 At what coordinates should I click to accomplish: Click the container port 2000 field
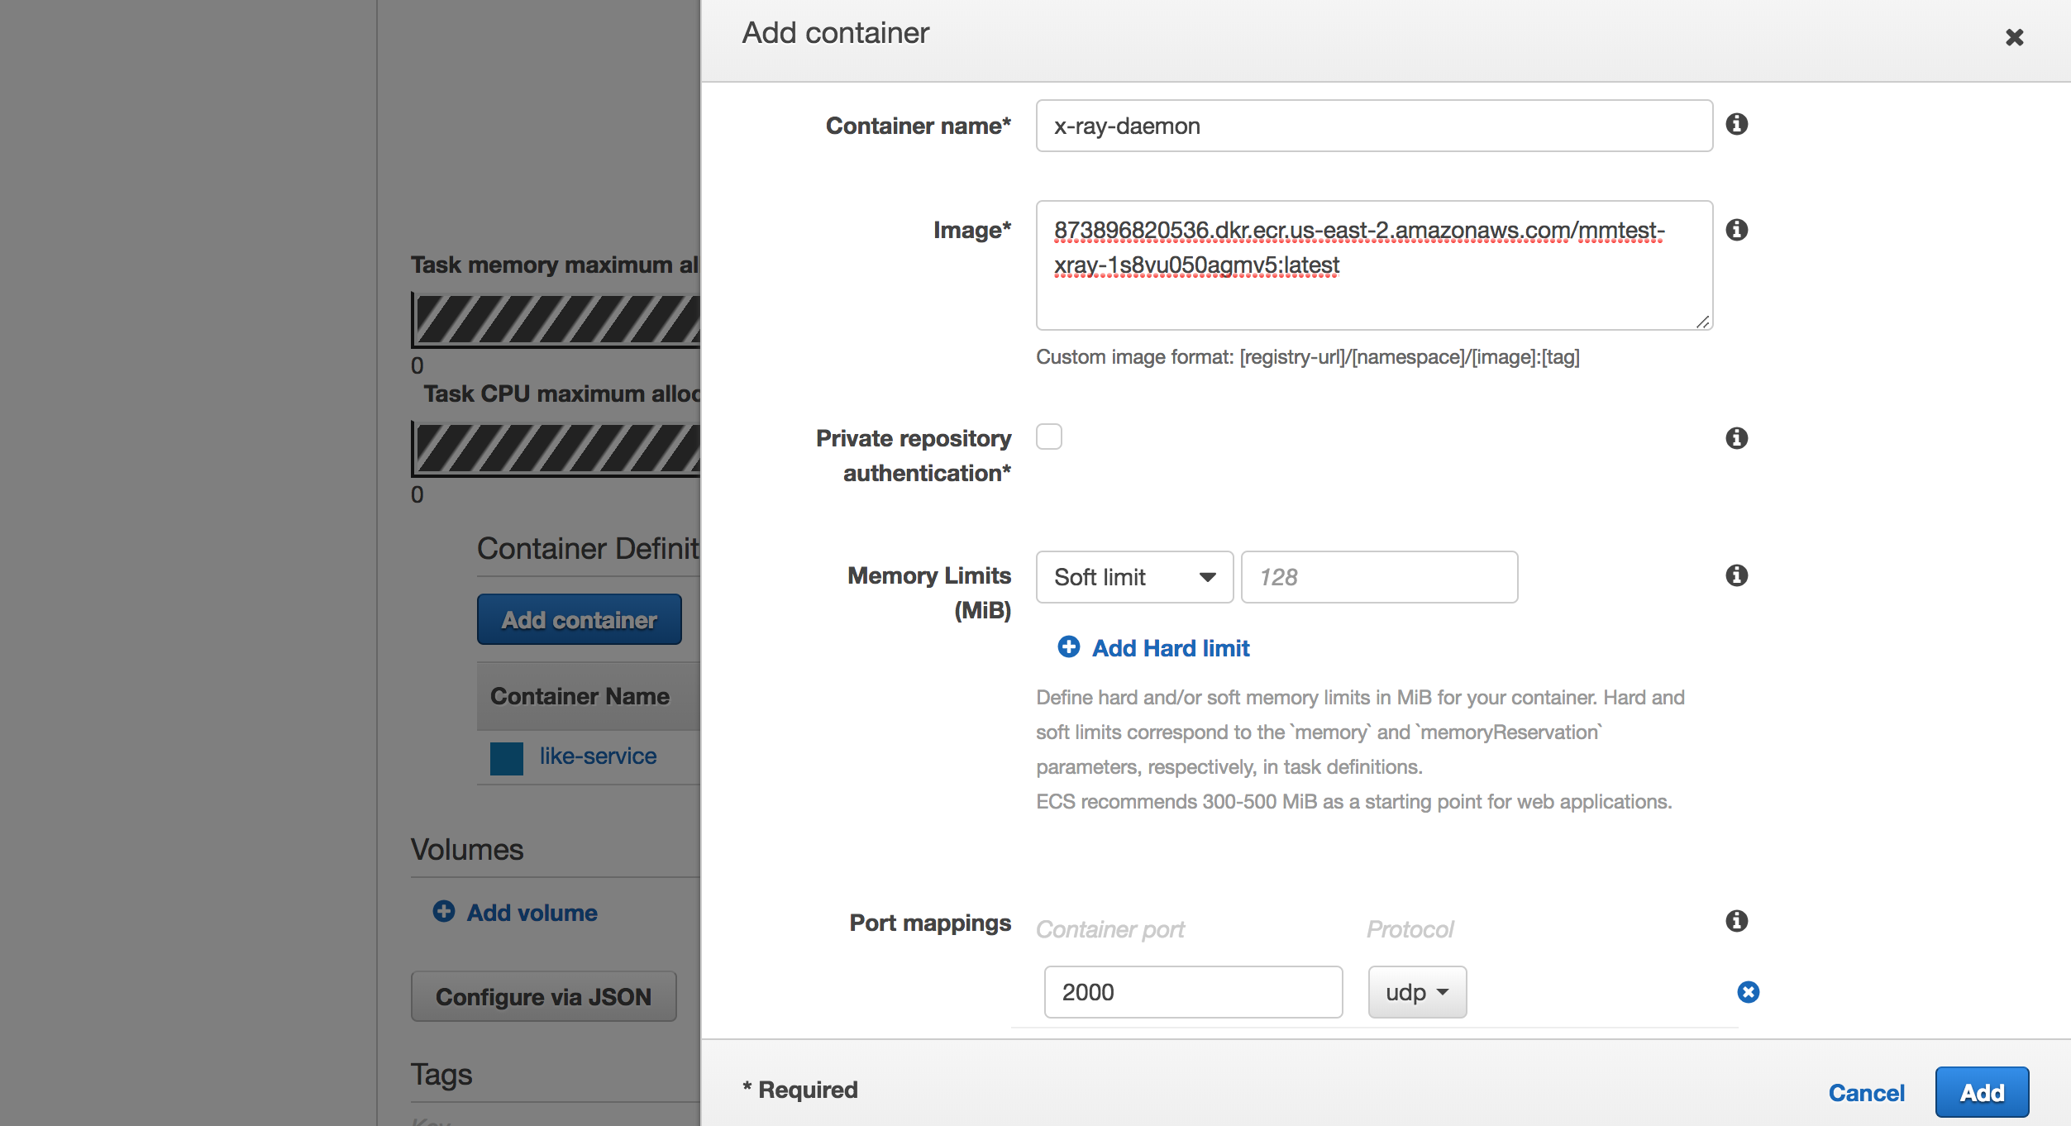(x=1193, y=992)
